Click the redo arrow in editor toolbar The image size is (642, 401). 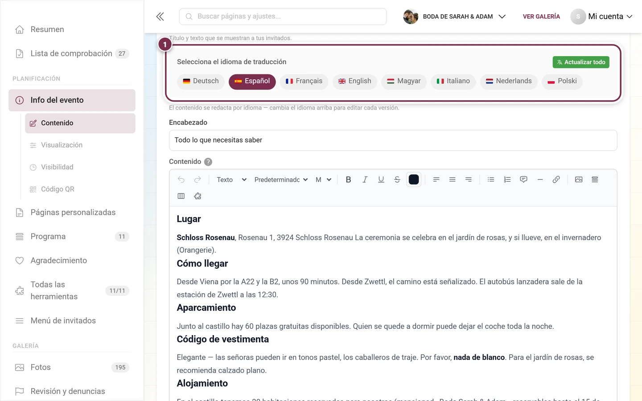[198, 180]
